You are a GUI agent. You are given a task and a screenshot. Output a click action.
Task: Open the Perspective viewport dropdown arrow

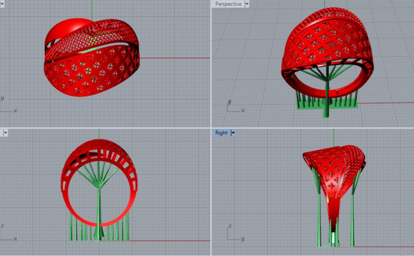pyautogui.click(x=246, y=4)
